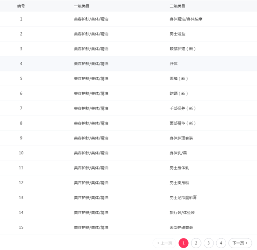Click the 二级类目 column header
Image resolution: width=257 pixels, height=250 pixels.
[178, 6]
